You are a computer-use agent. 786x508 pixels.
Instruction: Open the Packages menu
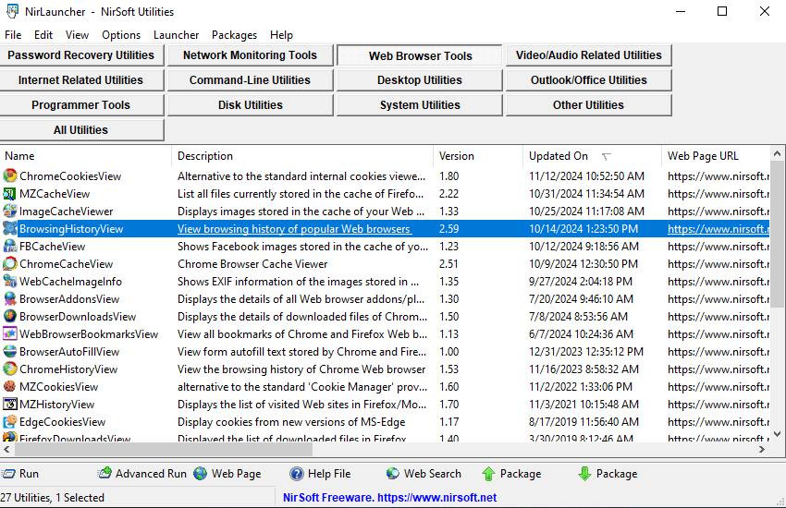[x=234, y=35]
